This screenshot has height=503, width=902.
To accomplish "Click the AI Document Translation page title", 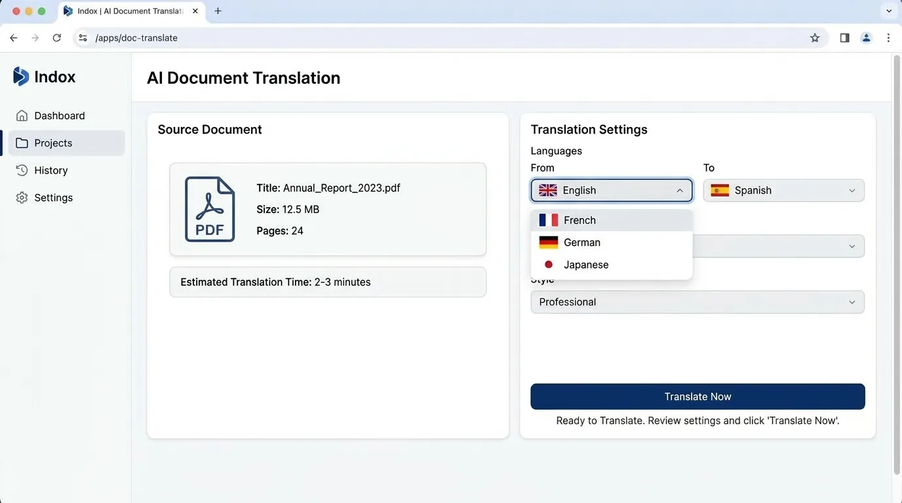I will (244, 78).
